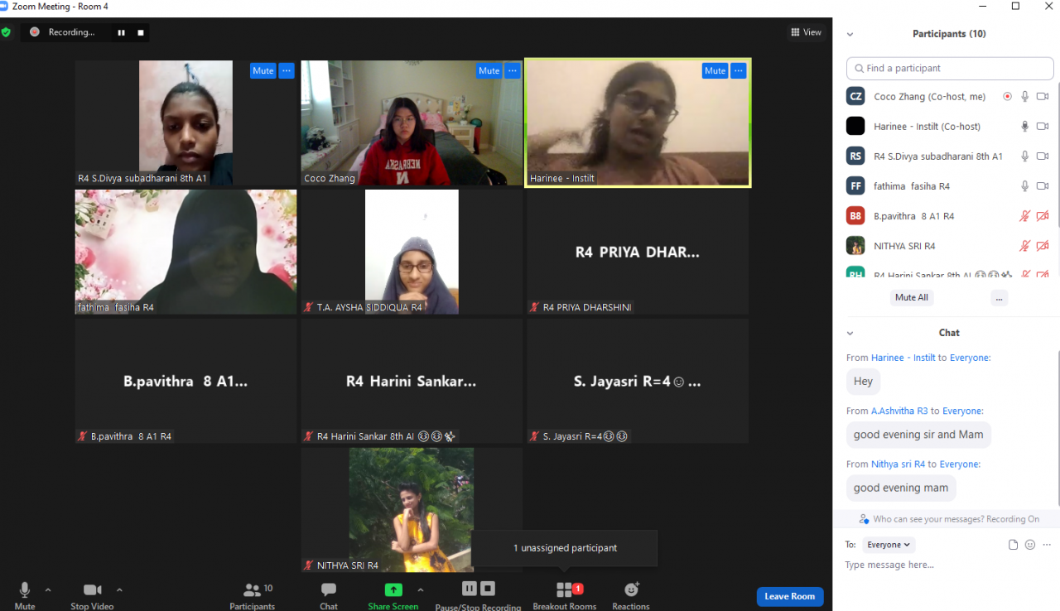Open more options on Coco Zhang's tile
This screenshot has height=611, width=1060.
coord(513,71)
